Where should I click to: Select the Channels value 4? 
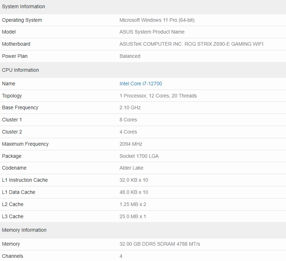[121, 256]
